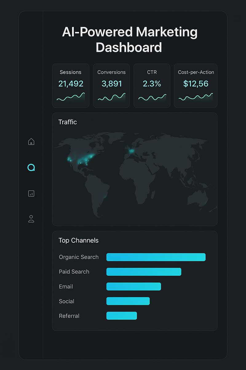This screenshot has width=246, height=370.
Task: Select the Email channel bar
Action: 133,286
